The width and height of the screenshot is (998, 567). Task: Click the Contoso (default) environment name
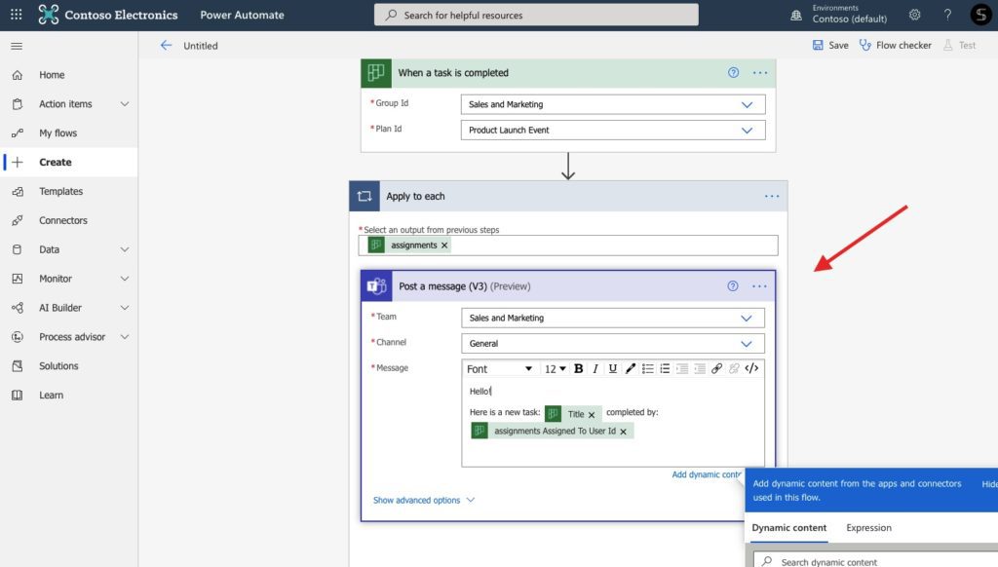point(850,19)
